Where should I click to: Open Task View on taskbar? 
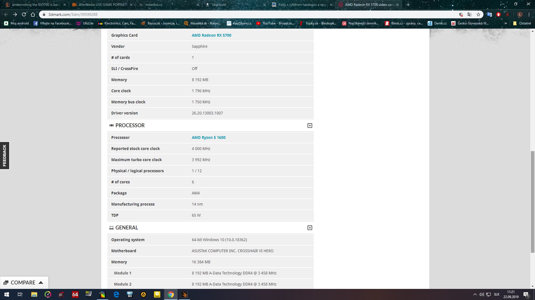[20, 294]
